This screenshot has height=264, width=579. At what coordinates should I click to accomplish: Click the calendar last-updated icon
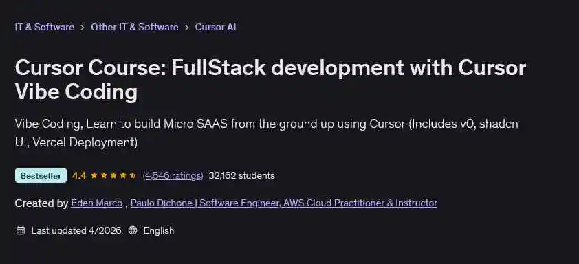[x=21, y=231]
